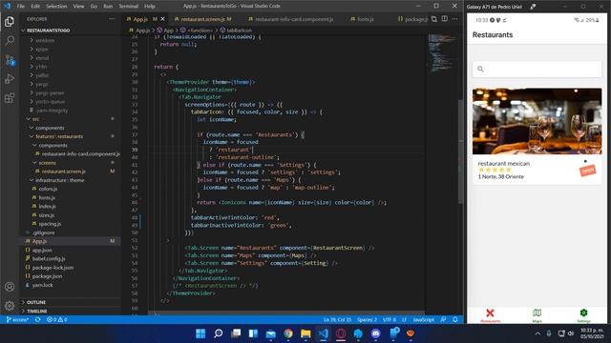
Task: Open the Selection menu
Action: pyautogui.click(x=56, y=7)
